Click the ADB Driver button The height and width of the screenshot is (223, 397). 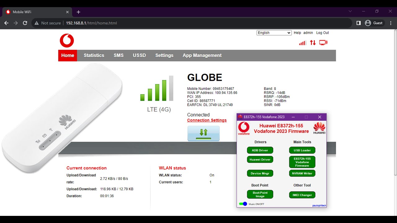tap(260, 150)
